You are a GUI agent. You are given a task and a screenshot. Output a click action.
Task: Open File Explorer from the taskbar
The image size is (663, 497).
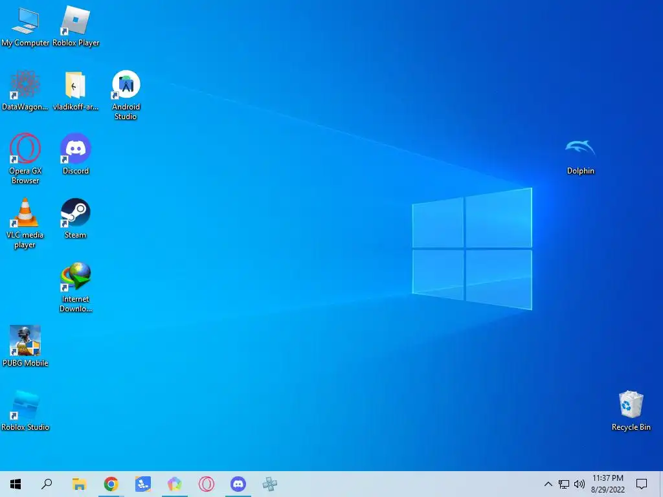[x=79, y=484]
